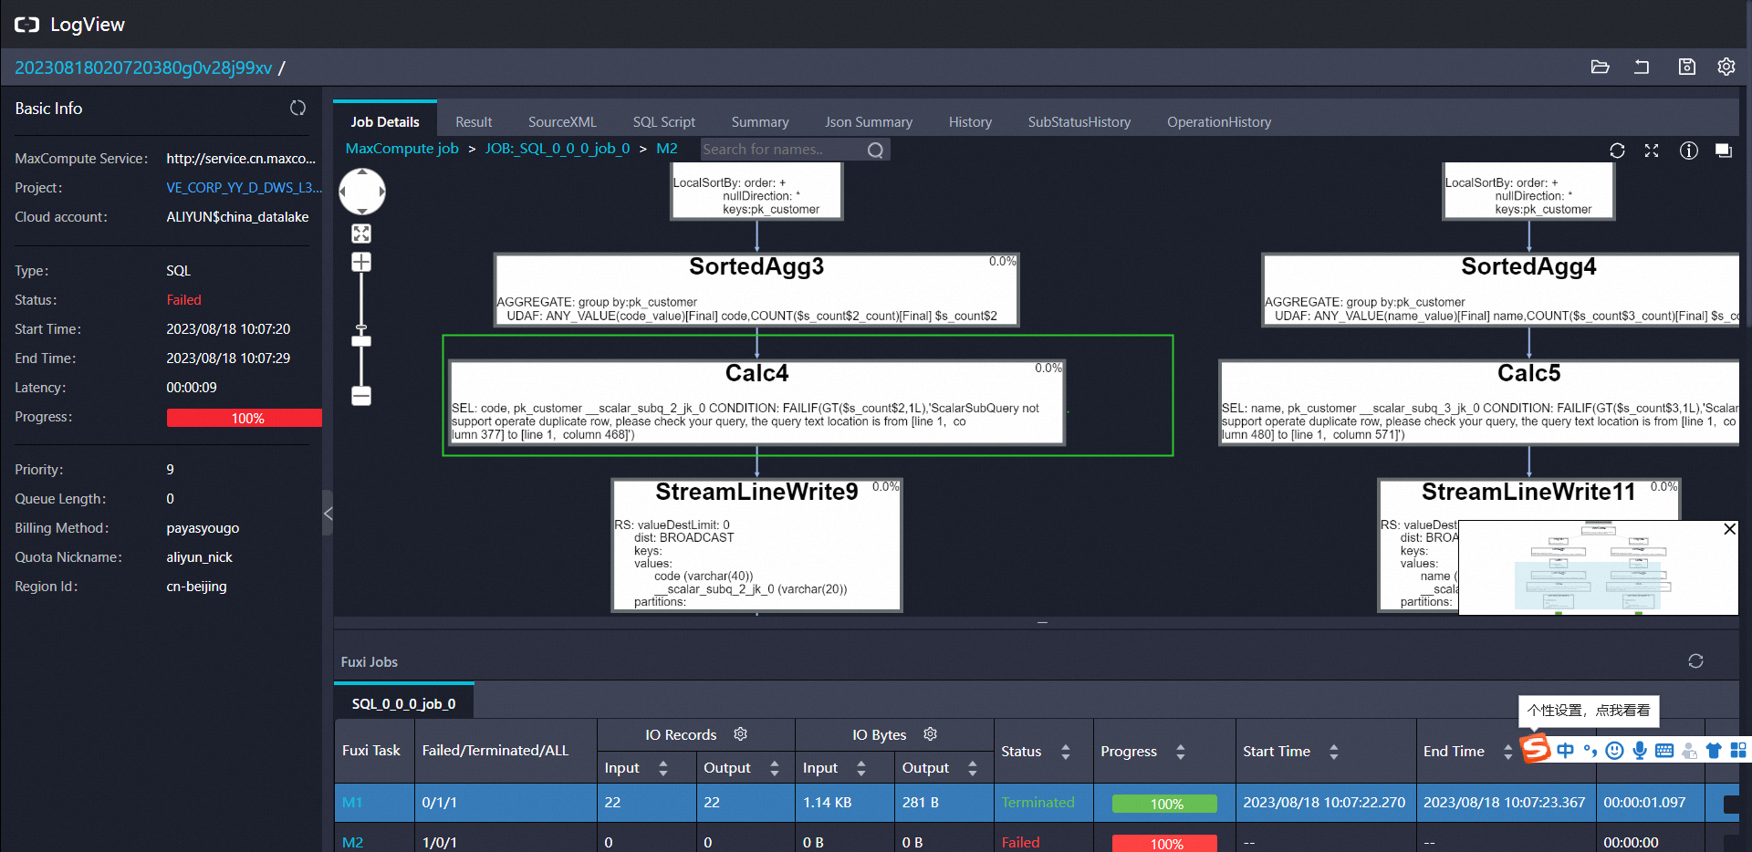Screen dimensions: 1752x852
Task: Refresh the Fuxi Jobs list
Action: click(1695, 661)
